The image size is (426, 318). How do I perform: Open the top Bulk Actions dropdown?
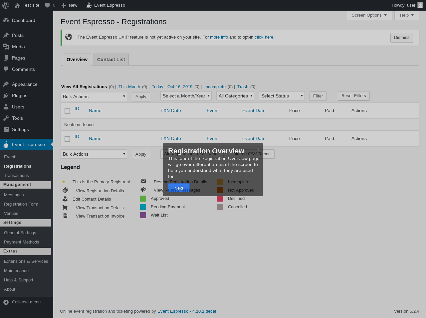[x=94, y=96]
